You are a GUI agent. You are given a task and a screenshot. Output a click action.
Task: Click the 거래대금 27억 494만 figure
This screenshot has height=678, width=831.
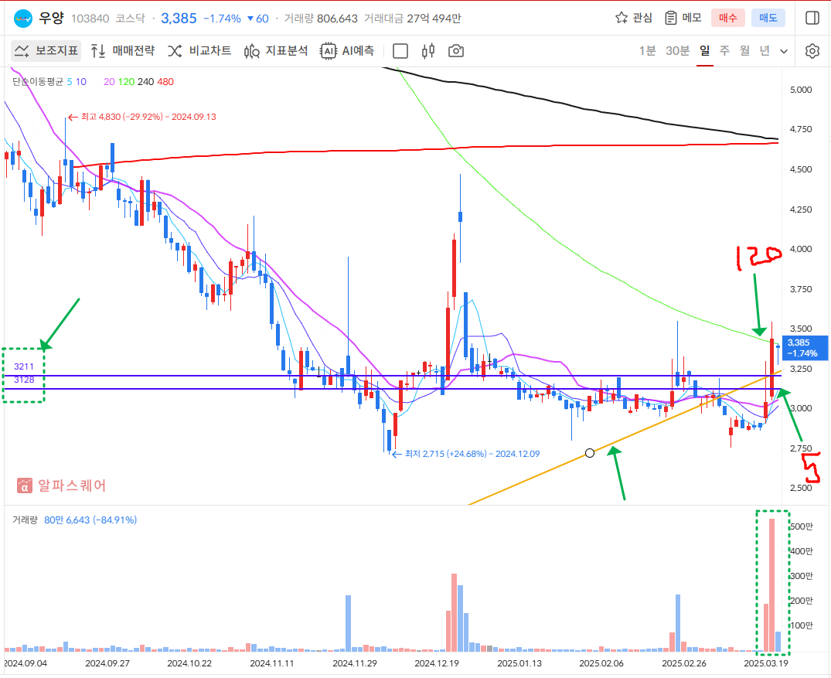point(412,19)
